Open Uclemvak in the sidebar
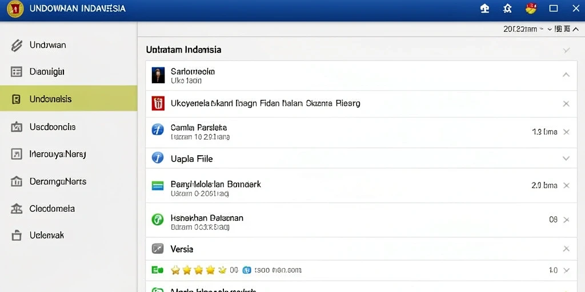Image resolution: width=585 pixels, height=292 pixels. [69, 236]
